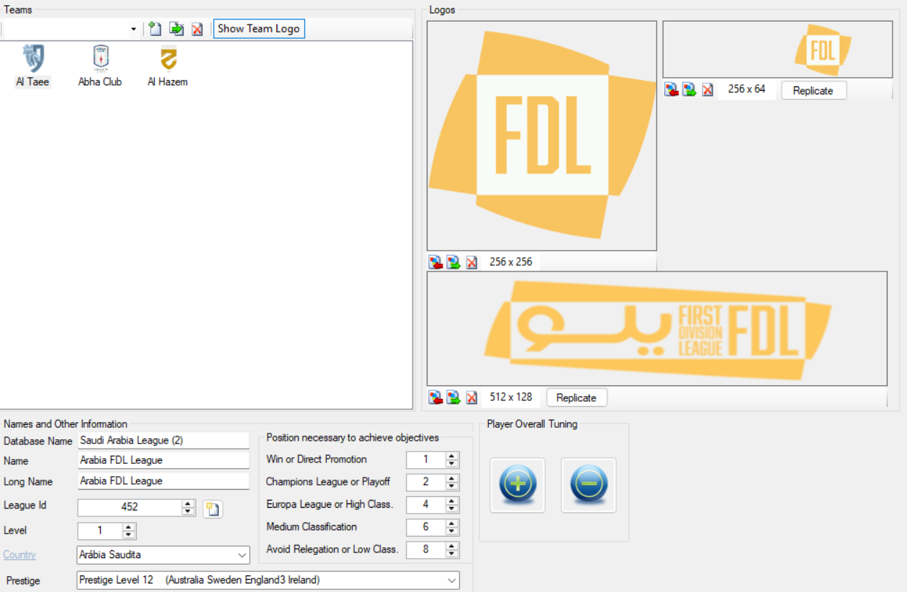Click the import team icon with green arrow
The width and height of the screenshot is (907, 592).
pos(176,29)
